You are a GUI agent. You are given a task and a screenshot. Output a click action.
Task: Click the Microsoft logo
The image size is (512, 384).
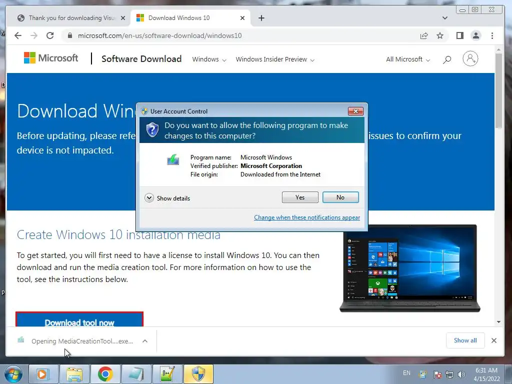pos(51,58)
